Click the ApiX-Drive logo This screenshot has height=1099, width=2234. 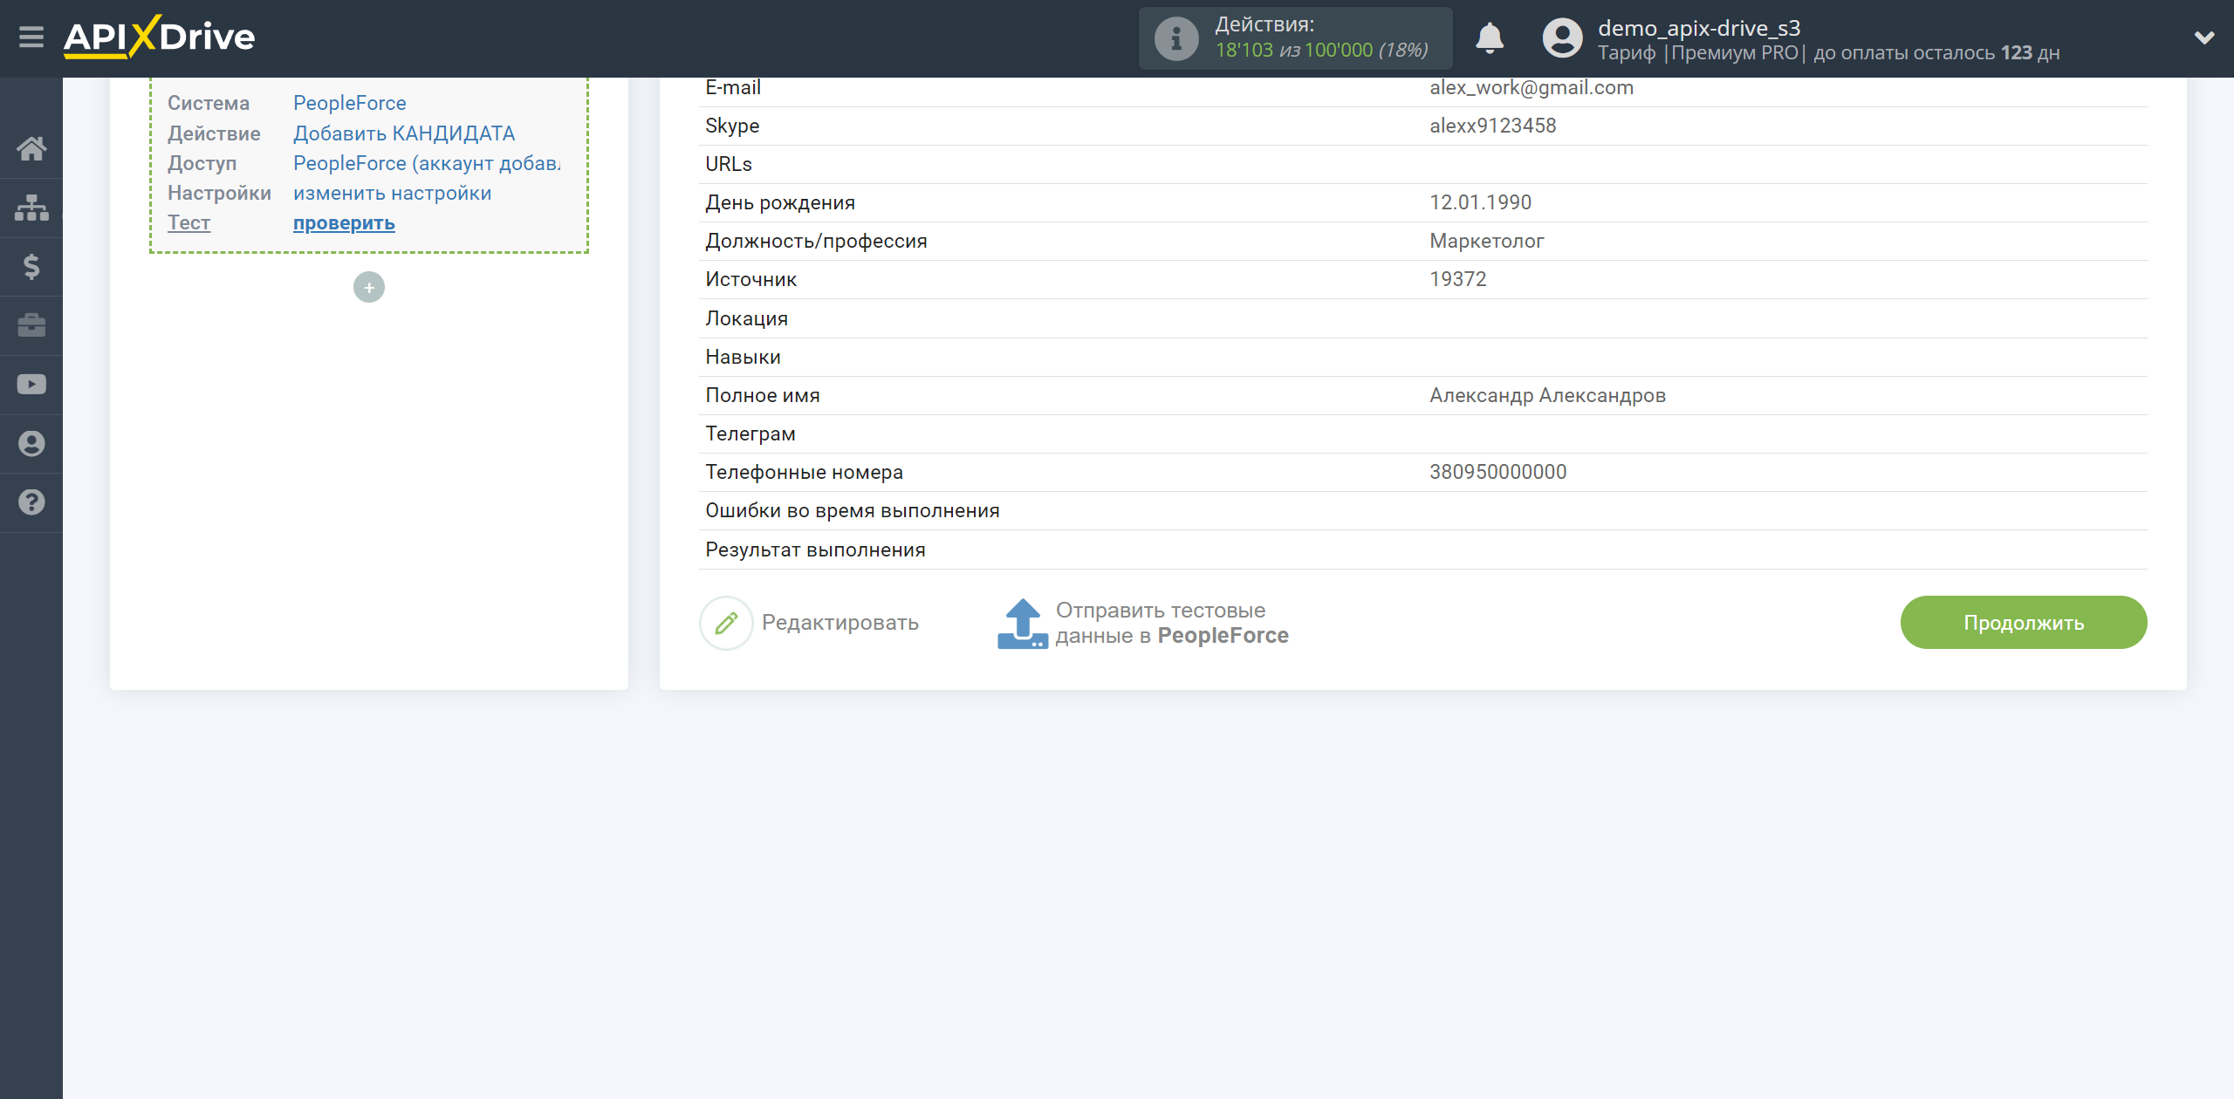(159, 37)
